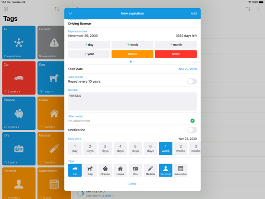Open the Medical tag tile

(x=51, y=149)
